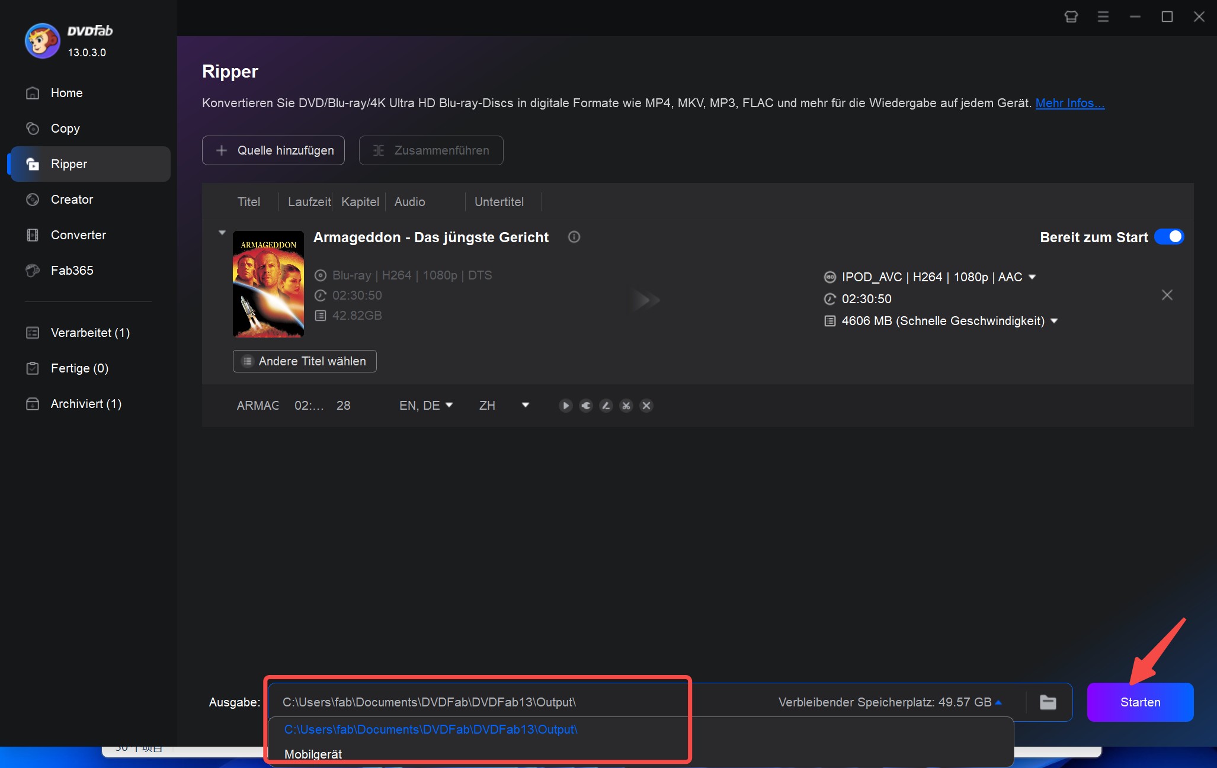Toggle the Bereit zum Start switch
Viewport: 1217px width, 768px height.
(1169, 237)
